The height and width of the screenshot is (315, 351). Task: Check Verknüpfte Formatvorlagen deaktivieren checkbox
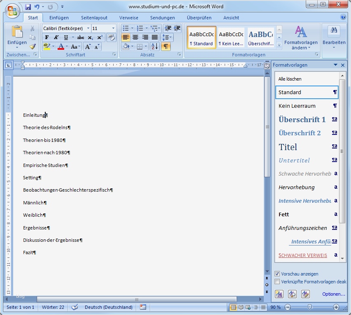click(277, 281)
